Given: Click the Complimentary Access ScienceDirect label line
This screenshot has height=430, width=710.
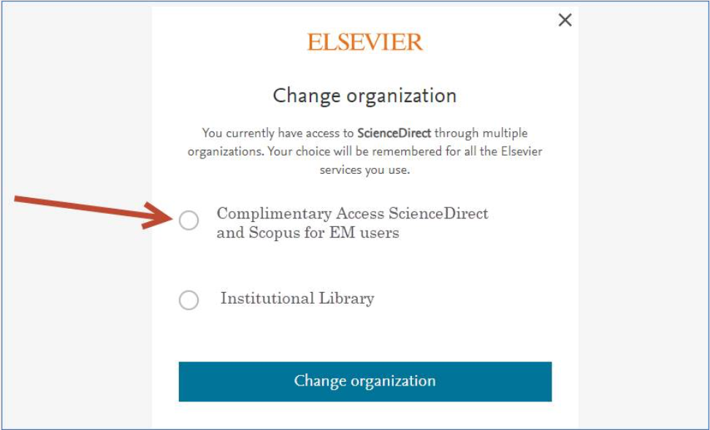Looking at the screenshot, I should pos(352,213).
